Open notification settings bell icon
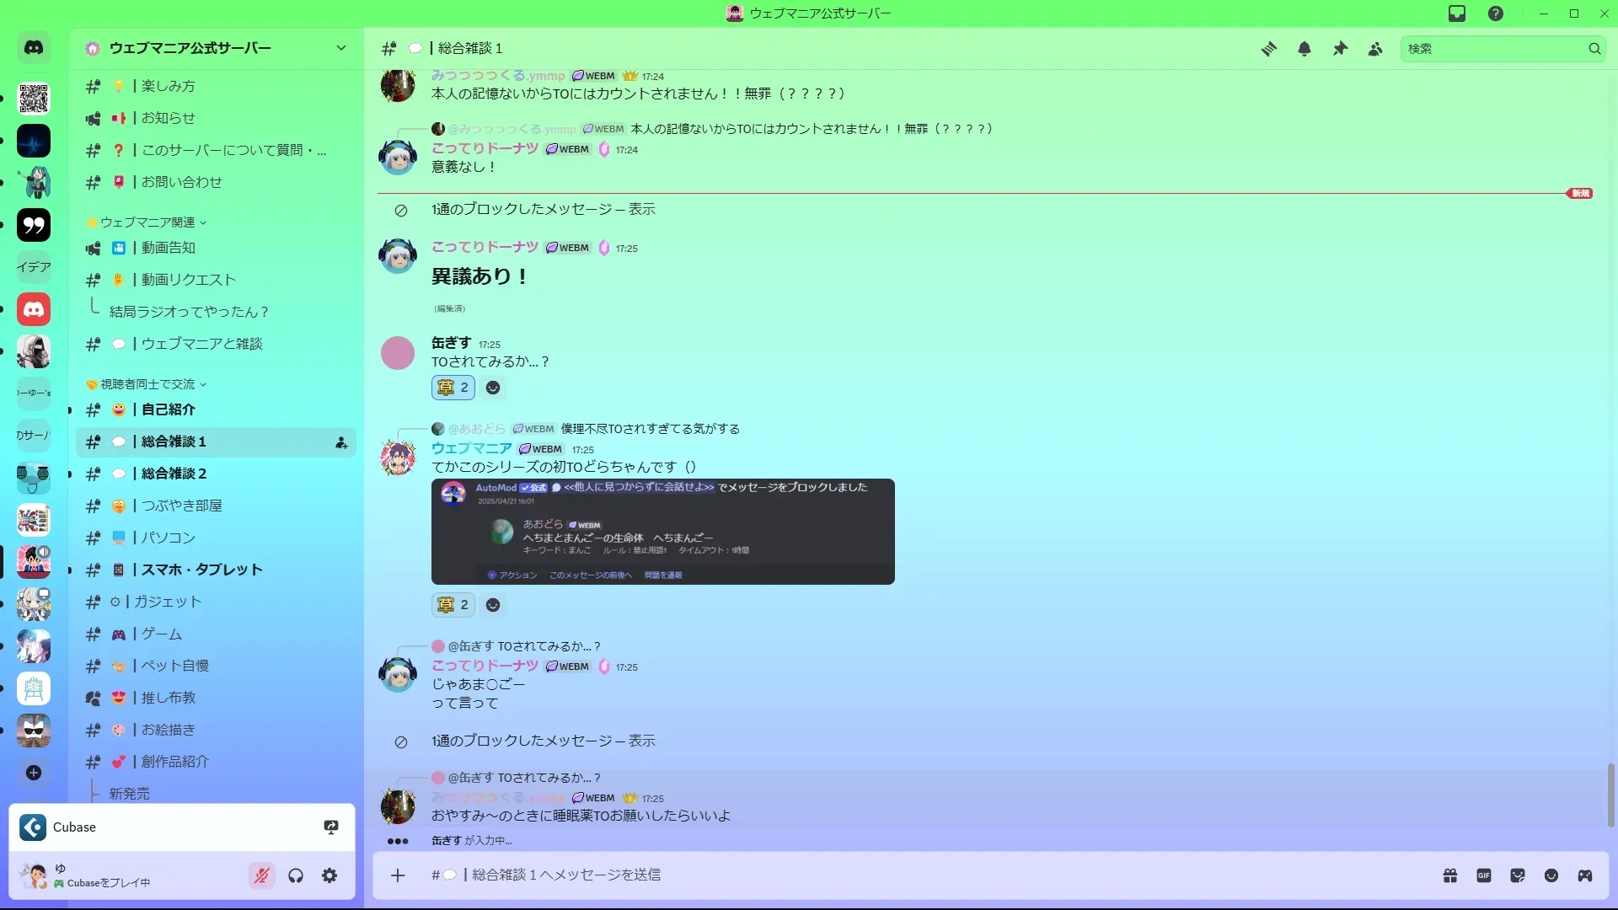This screenshot has height=910, width=1618. [1305, 49]
